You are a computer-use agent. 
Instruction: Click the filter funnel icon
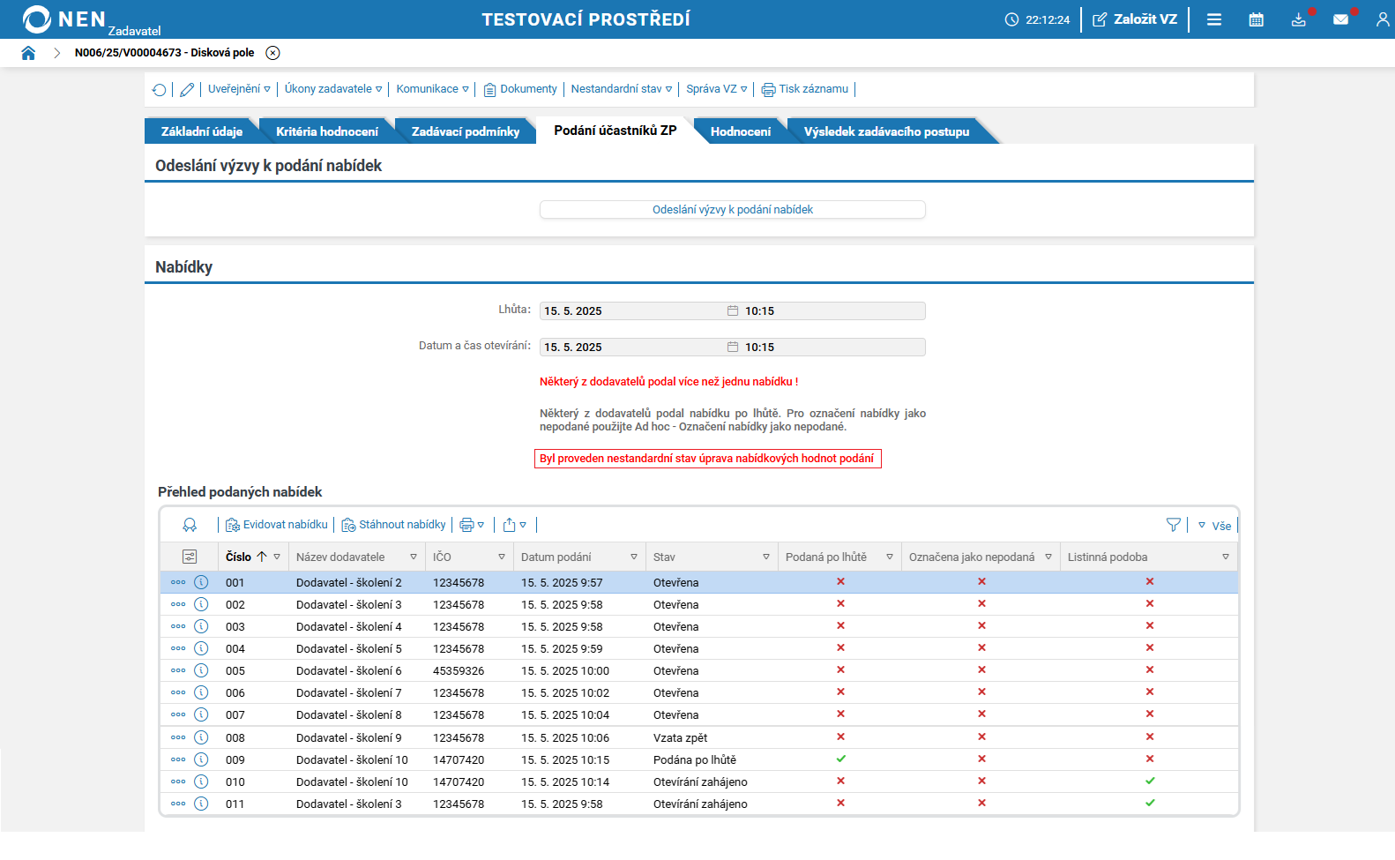pos(1173,525)
